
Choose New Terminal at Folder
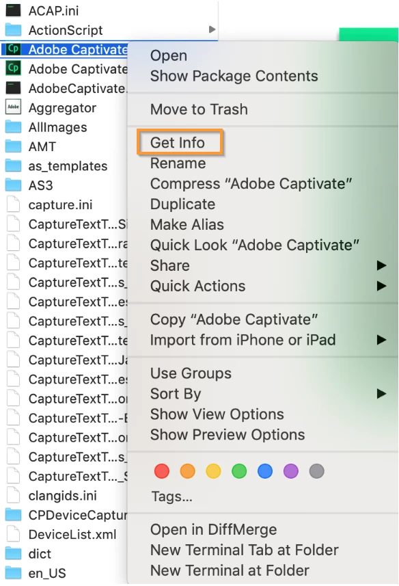point(230,571)
